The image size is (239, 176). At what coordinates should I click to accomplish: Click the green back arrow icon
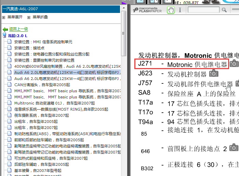pyautogui.click(x=5, y=29)
